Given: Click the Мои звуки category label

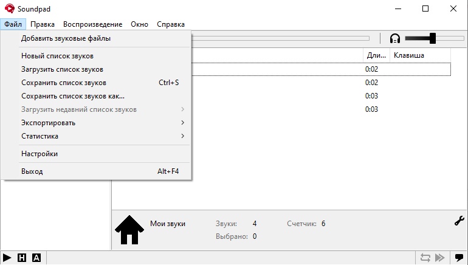Looking at the screenshot, I should coord(167,224).
